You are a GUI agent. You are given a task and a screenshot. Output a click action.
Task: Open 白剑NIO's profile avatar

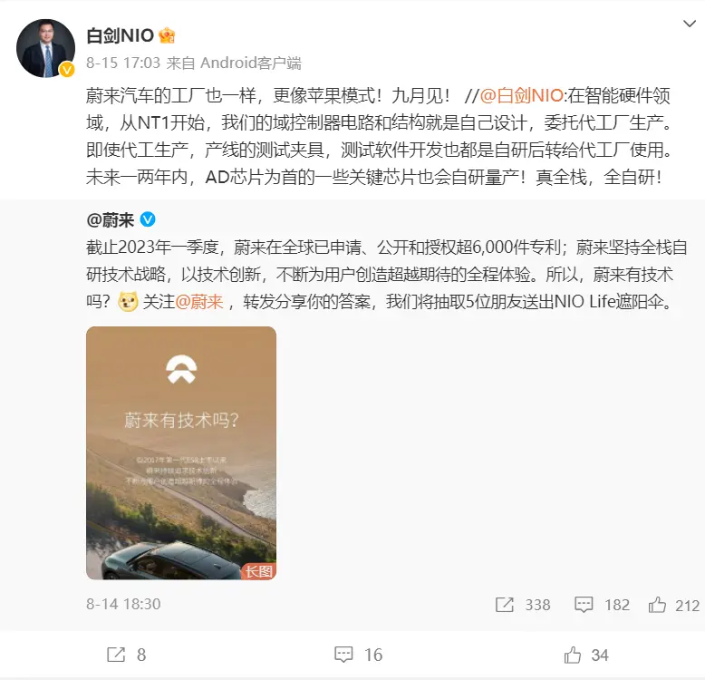(x=45, y=48)
